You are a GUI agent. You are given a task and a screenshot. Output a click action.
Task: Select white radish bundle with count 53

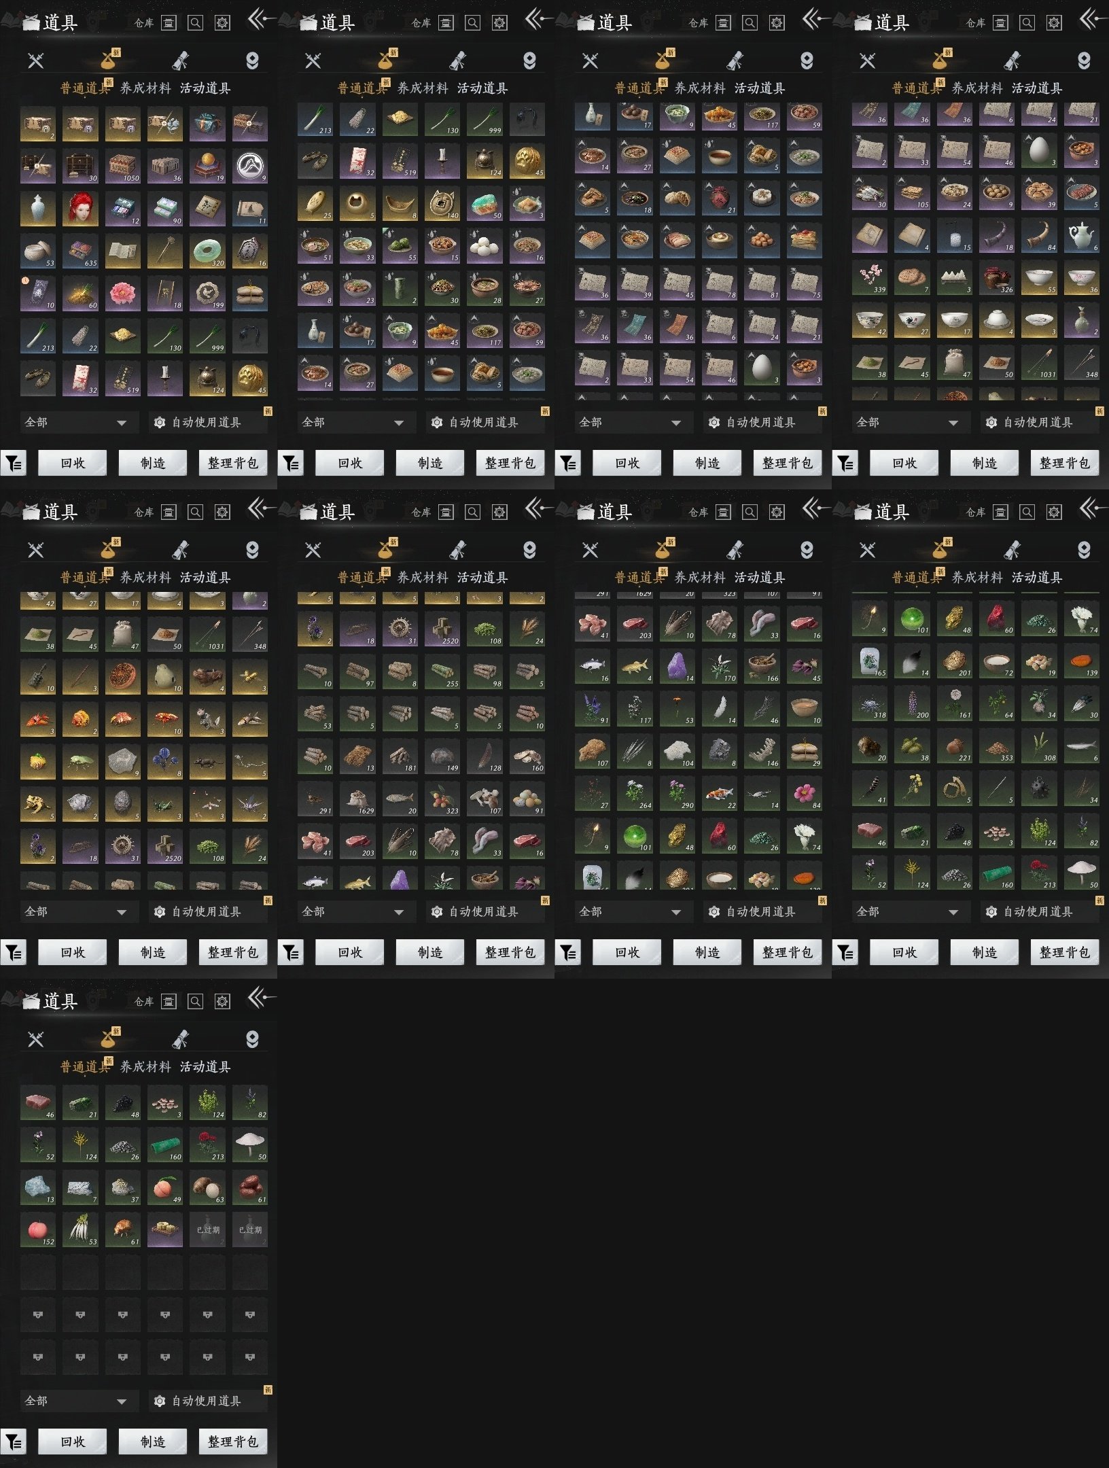pos(80,1229)
